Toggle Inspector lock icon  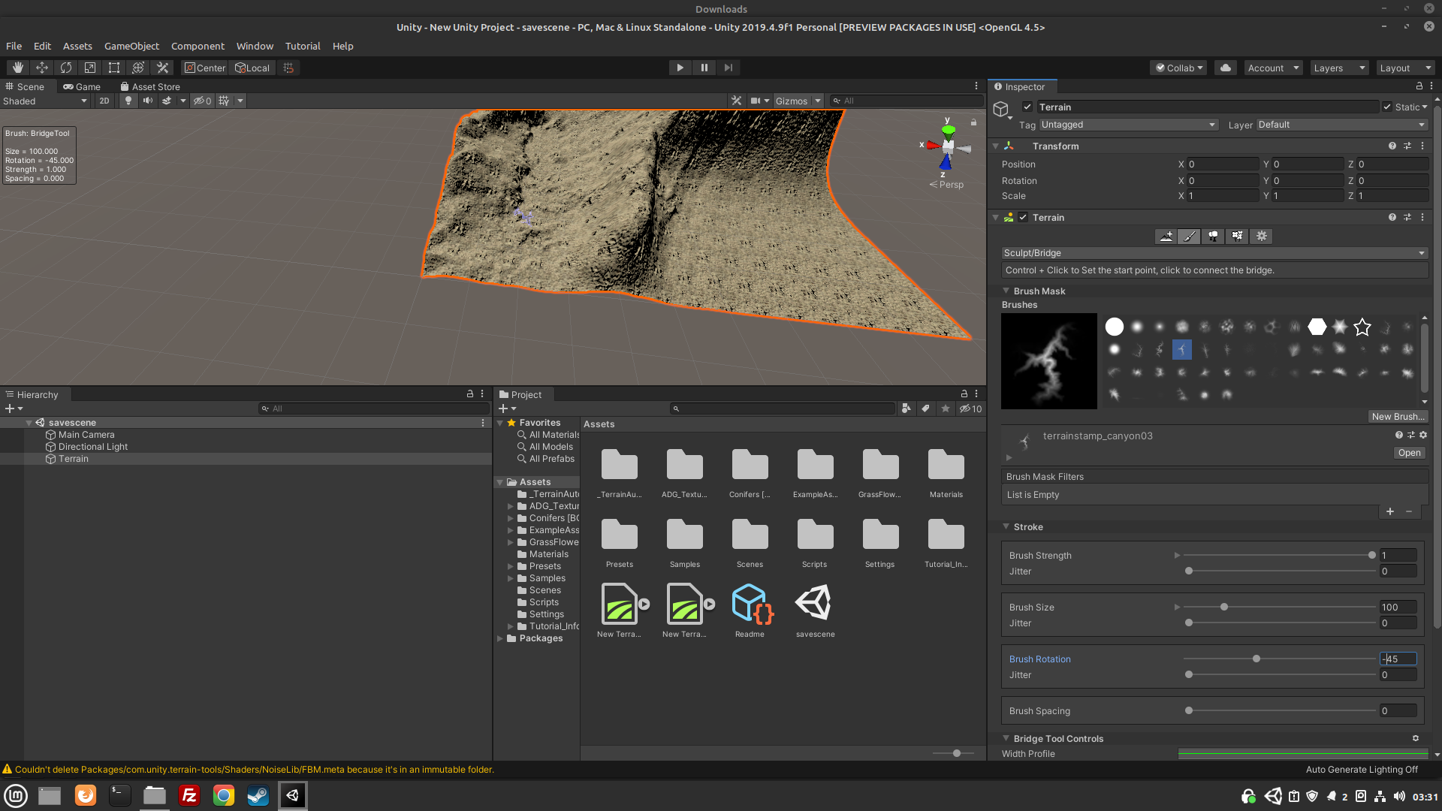1419,86
